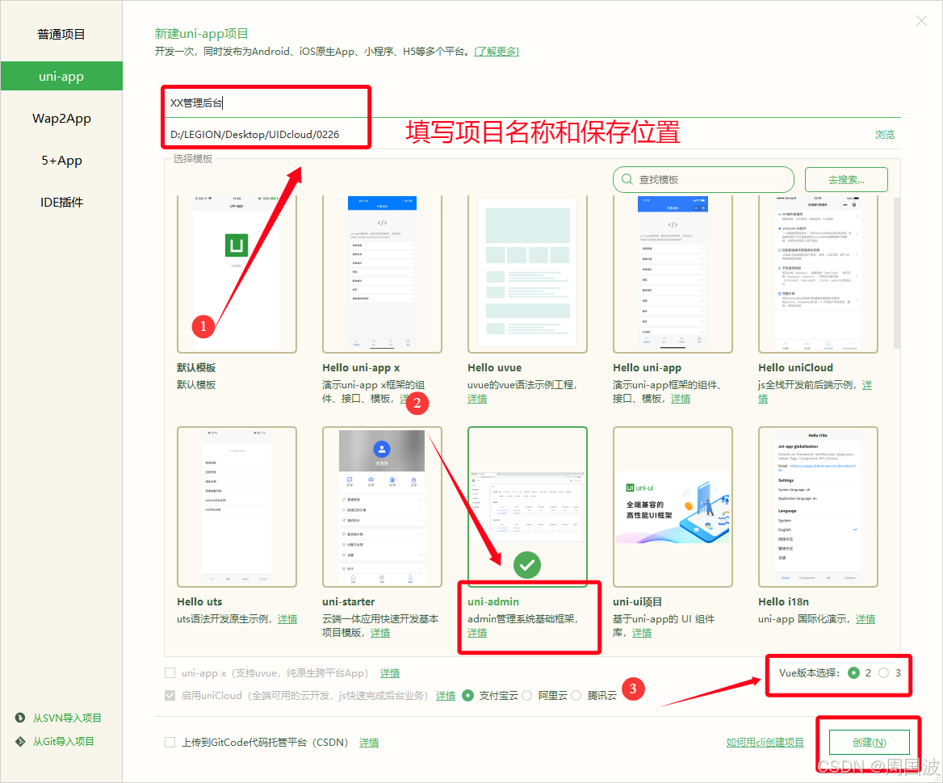Select the uni-ui项目 template thumbnail
The width and height of the screenshot is (943, 783).
tap(673, 507)
